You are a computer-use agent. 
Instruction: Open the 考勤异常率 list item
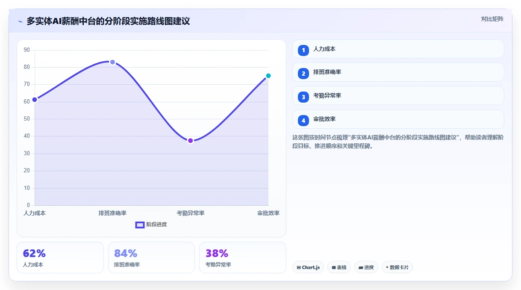[398, 96]
